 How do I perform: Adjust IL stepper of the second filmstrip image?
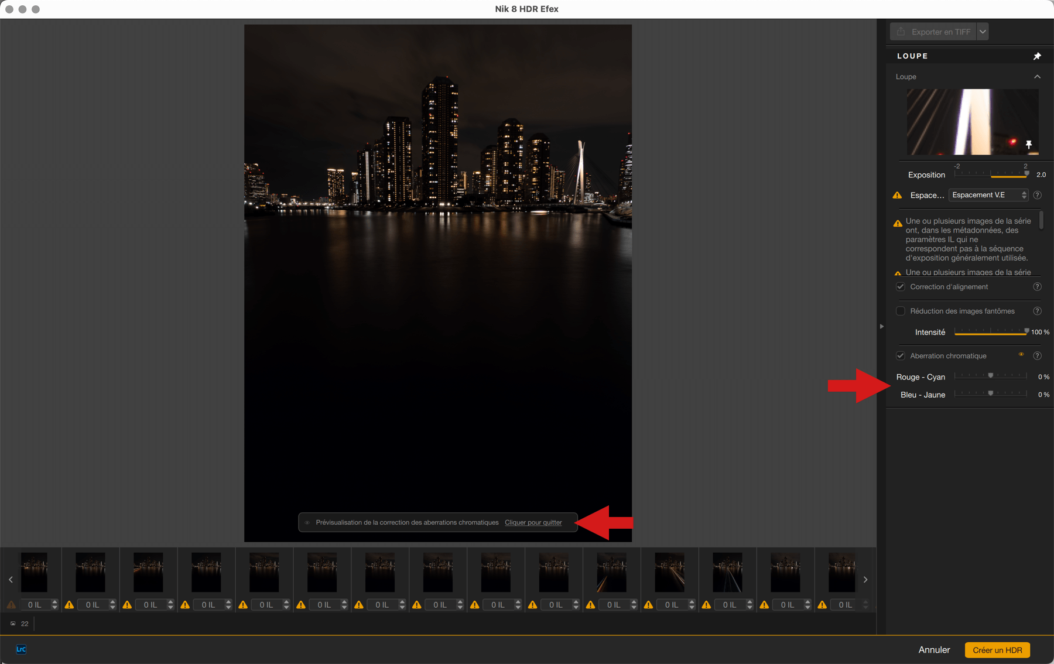tap(112, 605)
